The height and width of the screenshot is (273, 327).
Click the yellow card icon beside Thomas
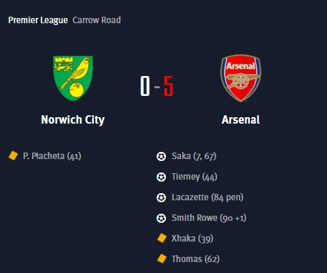tap(162, 259)
